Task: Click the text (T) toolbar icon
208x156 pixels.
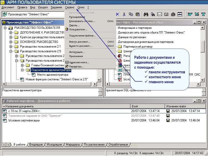Action: point(203,14)
